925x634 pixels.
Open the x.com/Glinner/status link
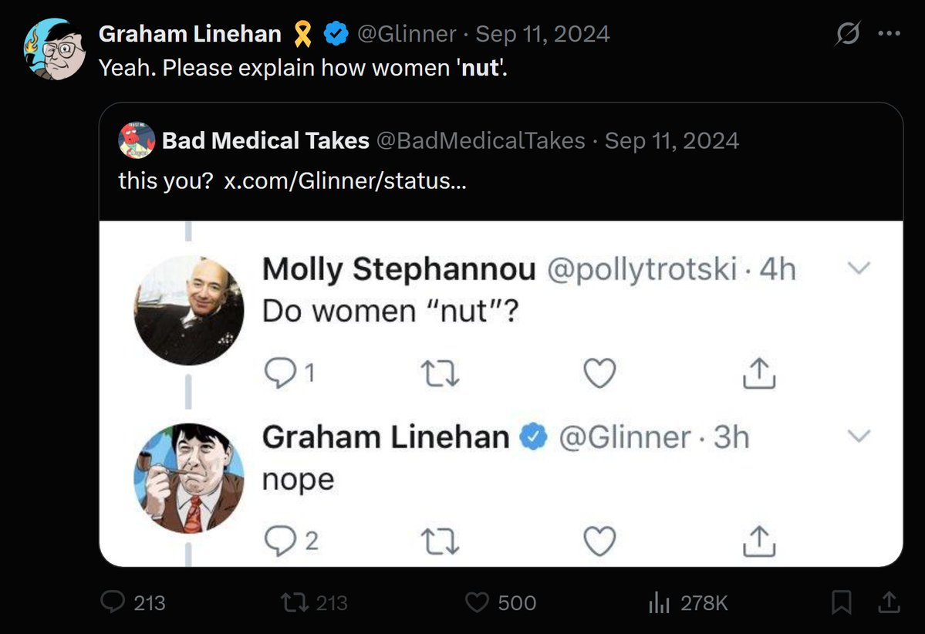[x=345, y=180]
